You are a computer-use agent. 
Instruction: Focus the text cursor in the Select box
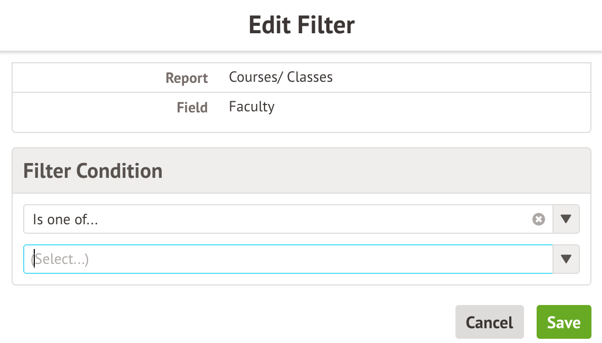click(35, 259)
